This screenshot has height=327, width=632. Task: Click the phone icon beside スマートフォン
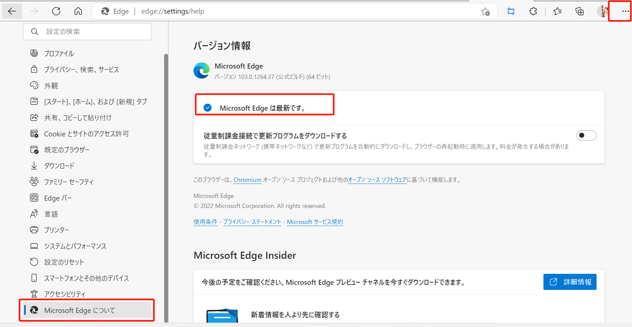[x=34, y=278]
